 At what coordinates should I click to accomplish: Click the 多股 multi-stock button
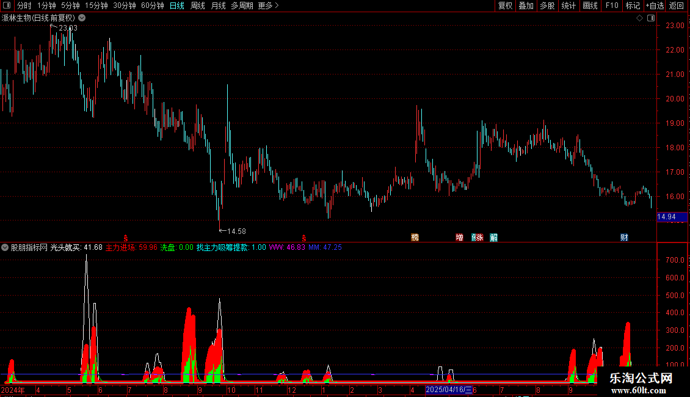click(x=547, y=5)
